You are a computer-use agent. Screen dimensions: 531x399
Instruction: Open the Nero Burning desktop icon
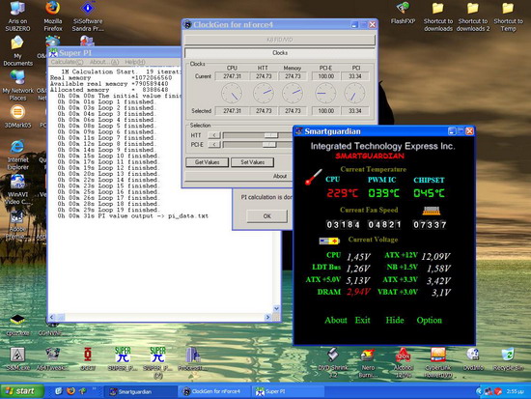pyautogui.click(x=368, y=362)
